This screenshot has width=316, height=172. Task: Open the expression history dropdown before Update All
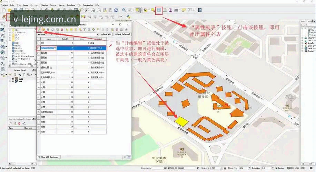point(97,34)
